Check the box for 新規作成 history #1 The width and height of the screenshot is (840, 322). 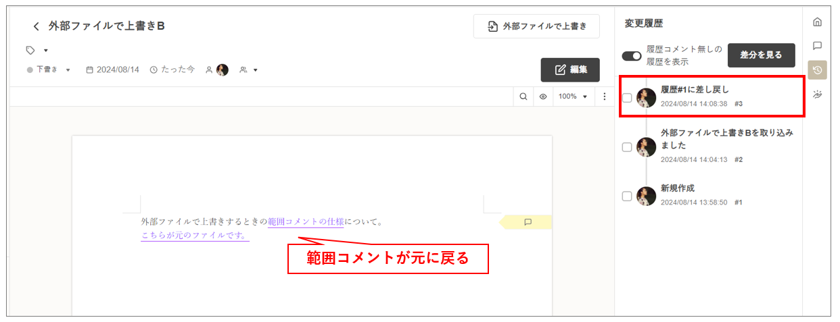627,196
